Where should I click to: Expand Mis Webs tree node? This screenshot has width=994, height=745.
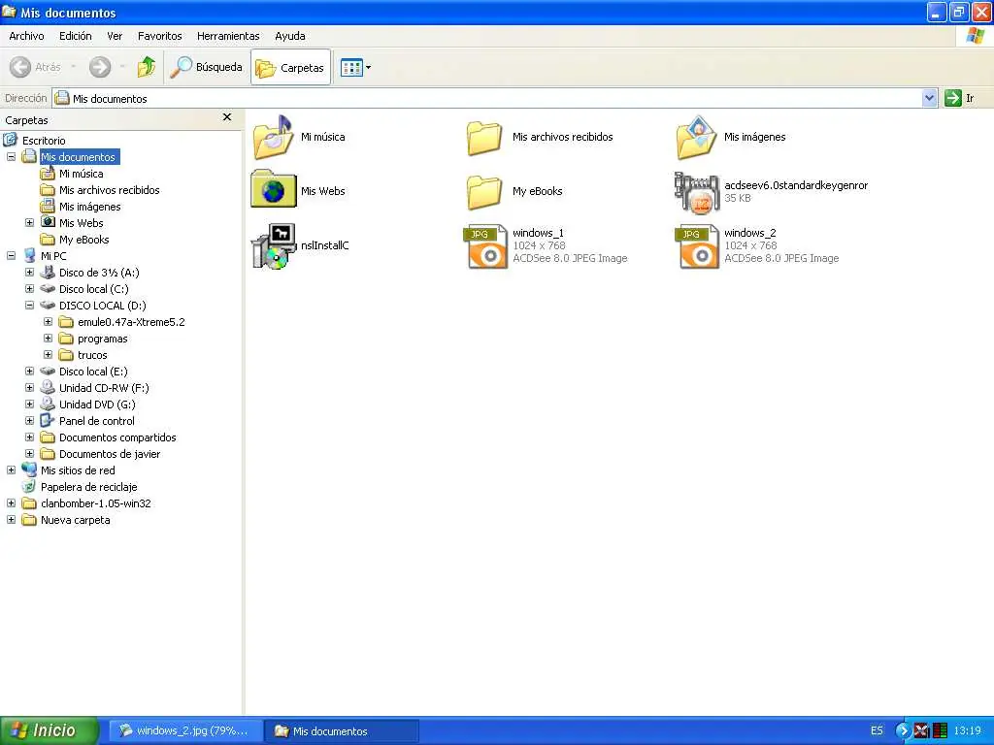[29, 222]
